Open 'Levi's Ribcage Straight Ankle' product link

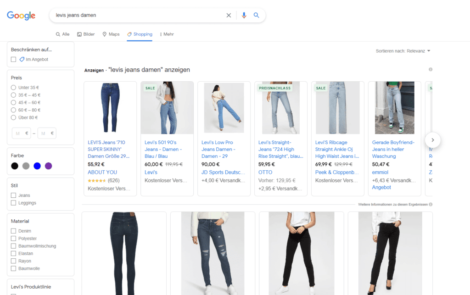coord(337,149)
